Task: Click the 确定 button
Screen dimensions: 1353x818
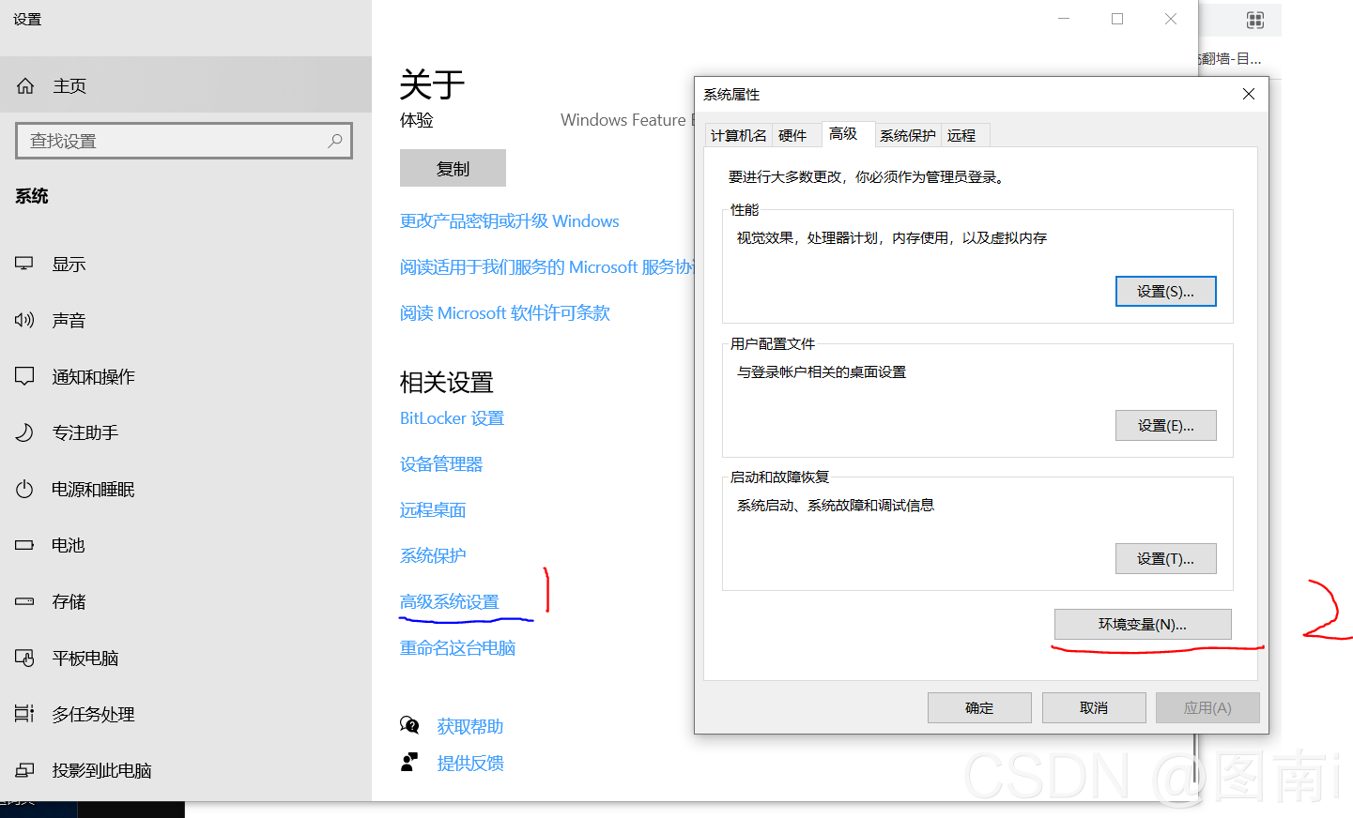Action: click(979, 708)
